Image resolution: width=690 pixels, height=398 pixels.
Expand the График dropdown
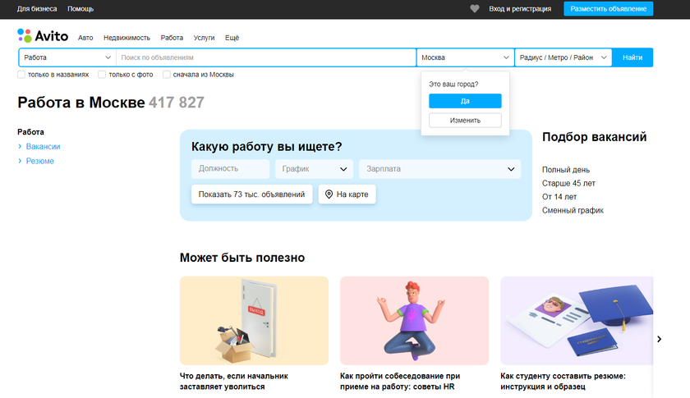(x=315, y=169)
